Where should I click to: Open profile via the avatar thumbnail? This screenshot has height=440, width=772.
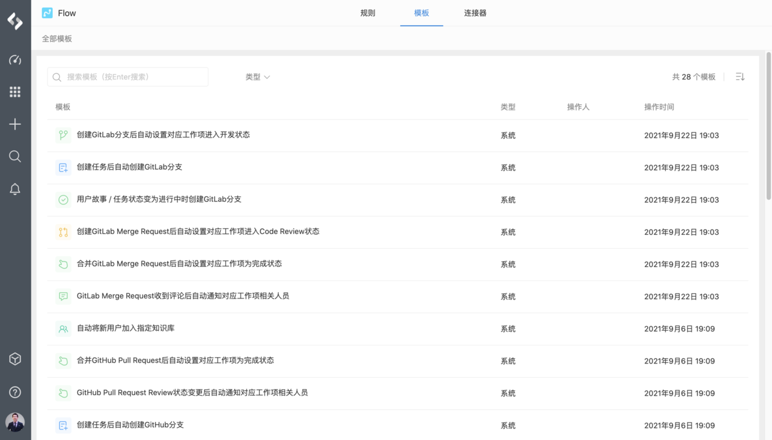pyautogui.click(x=15, y=422)
